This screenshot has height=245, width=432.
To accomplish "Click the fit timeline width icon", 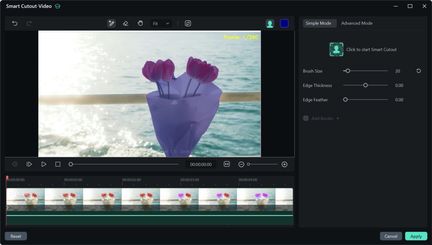I will pyautogui.click(x=226, y=164).
